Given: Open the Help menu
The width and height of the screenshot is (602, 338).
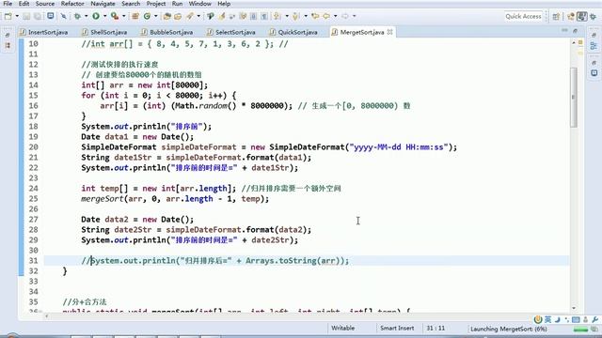Looking at the screenshot, I should click(x=224, y=4).
